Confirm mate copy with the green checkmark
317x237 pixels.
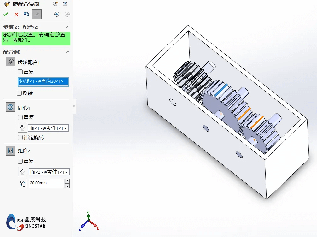(6, 14)
